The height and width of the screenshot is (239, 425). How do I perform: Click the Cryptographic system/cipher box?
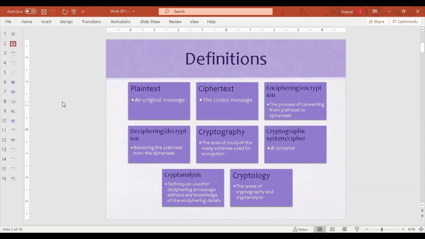pos(295,144)
